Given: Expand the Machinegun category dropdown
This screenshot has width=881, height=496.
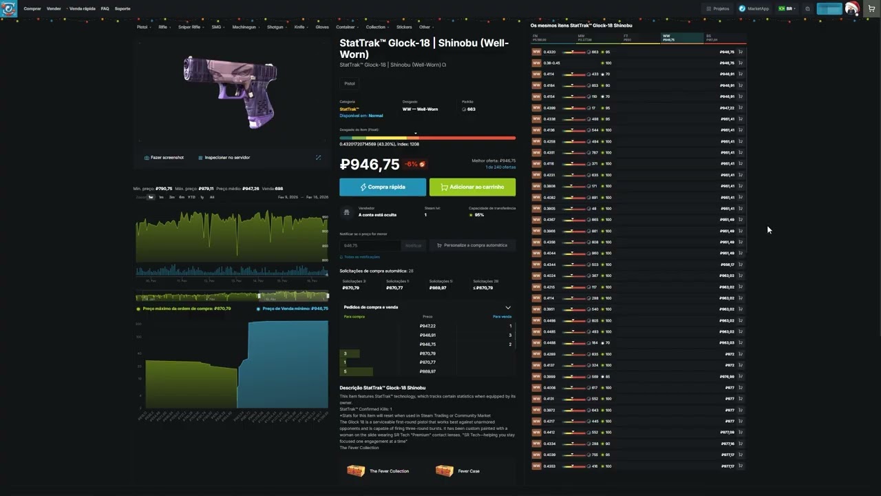Looking at the screenshot, I should pyautogui.click(x=246, y=27).
